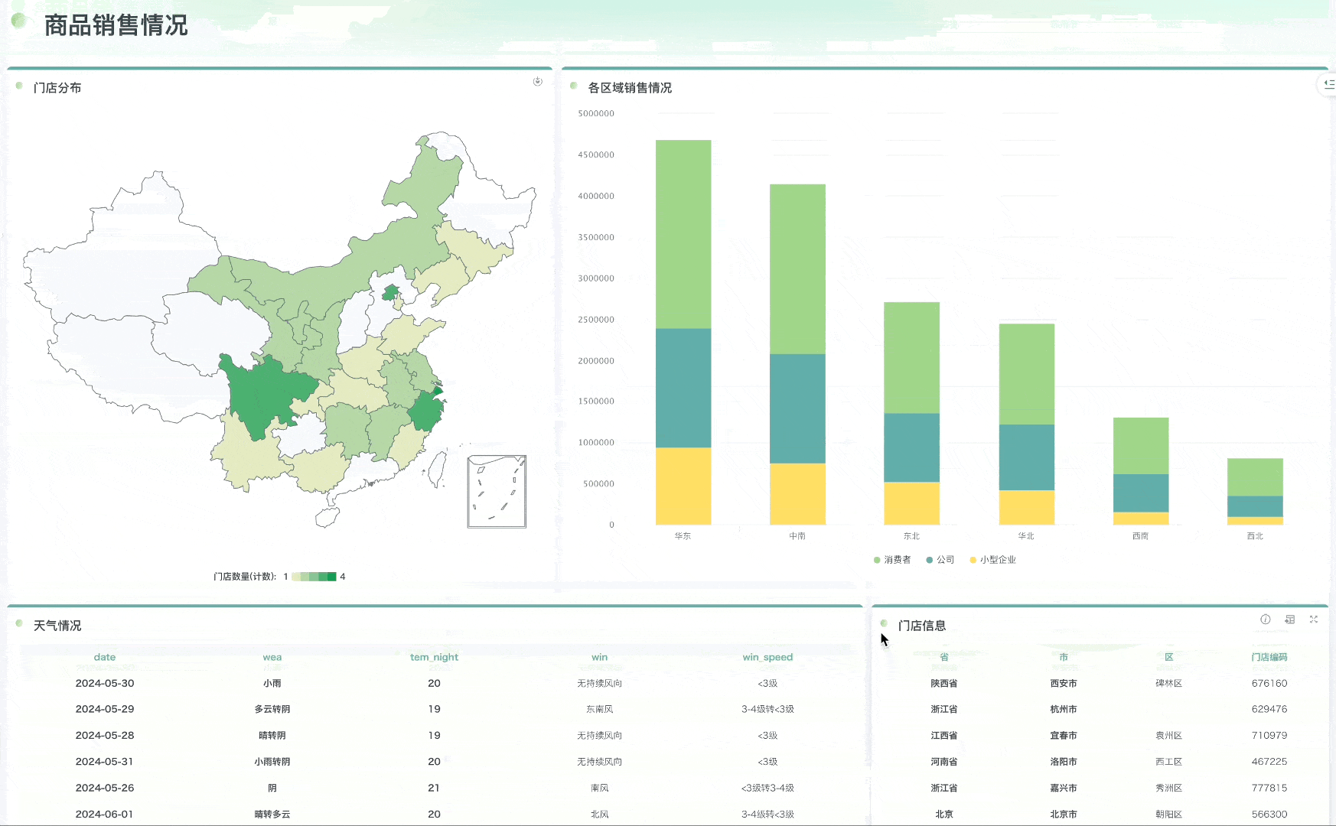
Task: Click the date cell 2024-05-30
Action: tap(105, 683)
